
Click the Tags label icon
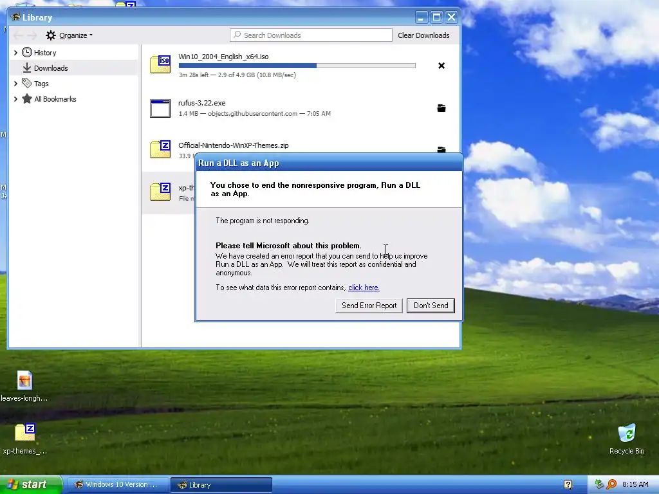pyautogui.click(x=27, y=83)
